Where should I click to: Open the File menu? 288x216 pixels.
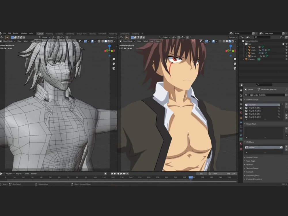tap(4, 33)
